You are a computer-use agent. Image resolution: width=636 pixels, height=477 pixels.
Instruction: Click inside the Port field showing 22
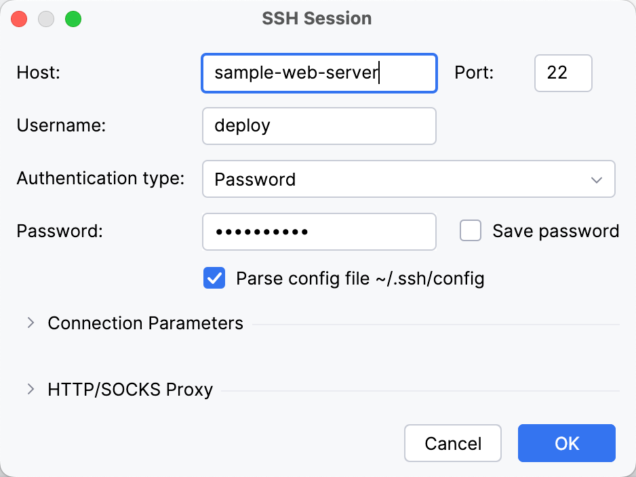563,72
